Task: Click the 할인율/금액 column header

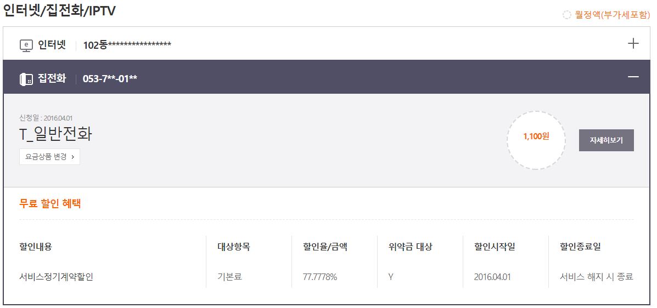Action: (x=325, y=247)
